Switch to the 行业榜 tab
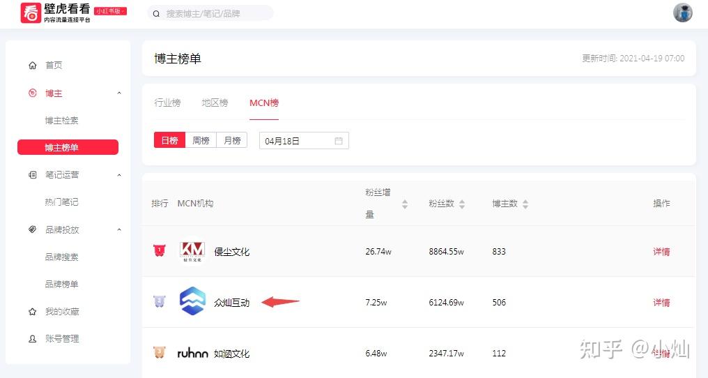The image size is (708, 378). pos(167,103)
